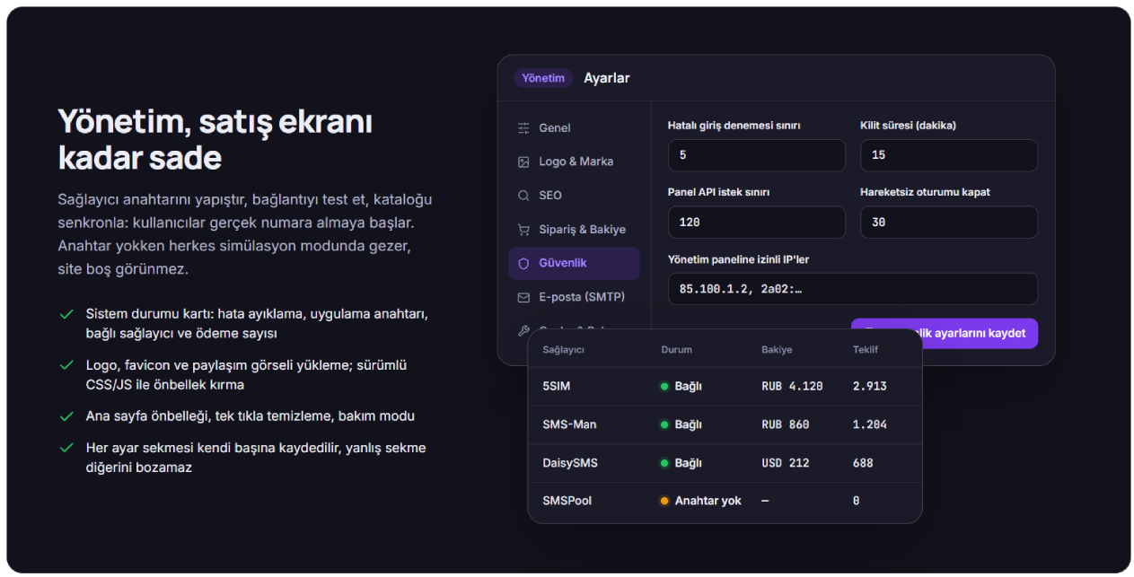Click the Yönetim badge in the header
Image resolution: width=1134 pixels, height=577 pixels.
tap(543, 78)
